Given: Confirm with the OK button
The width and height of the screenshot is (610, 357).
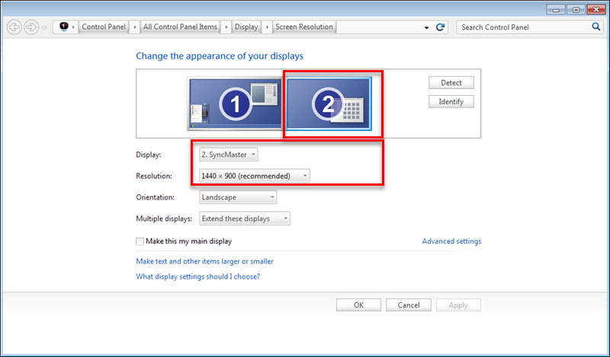Looking at the screenshot, I should point(358,305).
